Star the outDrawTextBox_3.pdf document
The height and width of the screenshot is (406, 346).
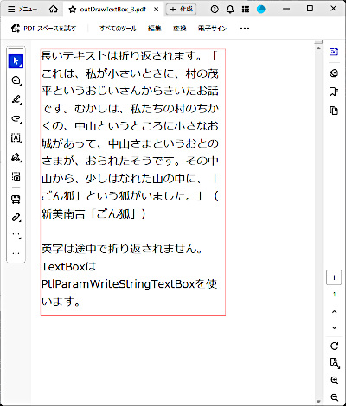click(x=73, y=10)
